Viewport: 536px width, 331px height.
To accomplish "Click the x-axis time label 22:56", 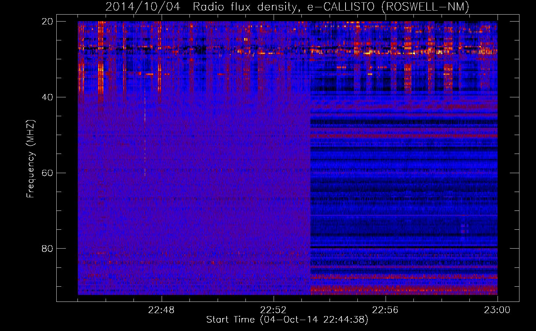I will (x=385, y=310).
